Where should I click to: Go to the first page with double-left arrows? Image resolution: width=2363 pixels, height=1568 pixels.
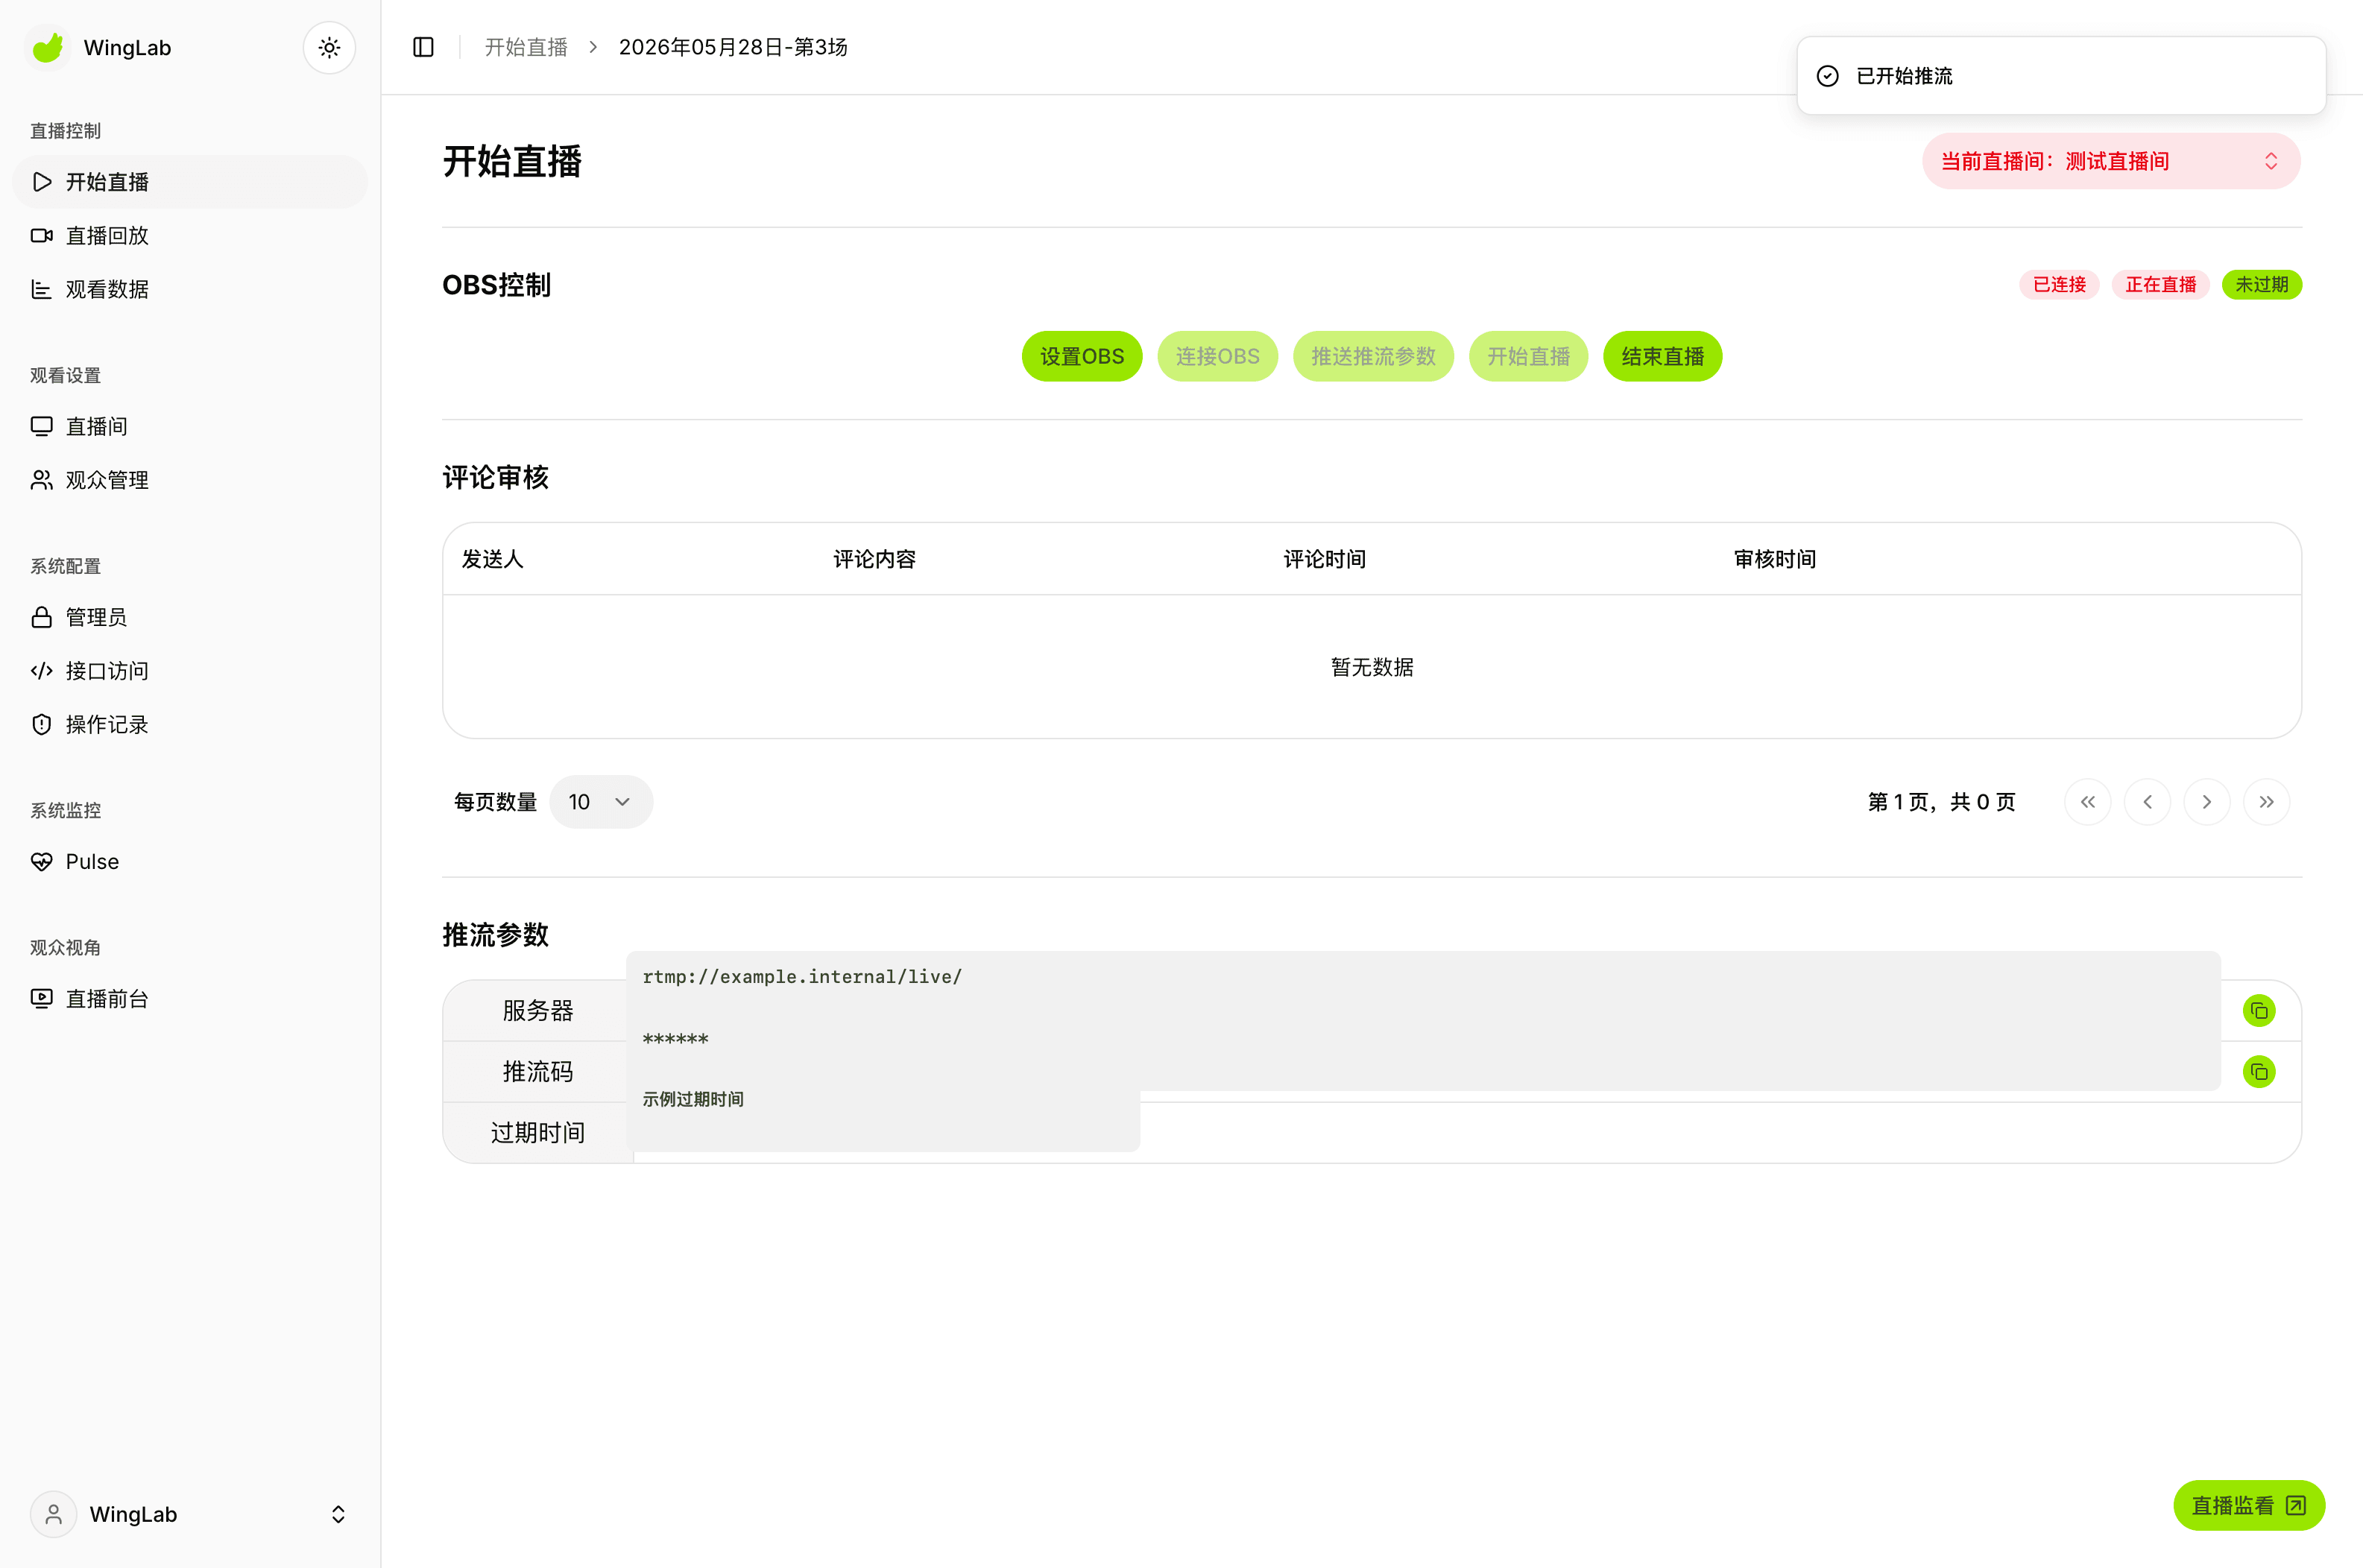(x=2087, y=802)
